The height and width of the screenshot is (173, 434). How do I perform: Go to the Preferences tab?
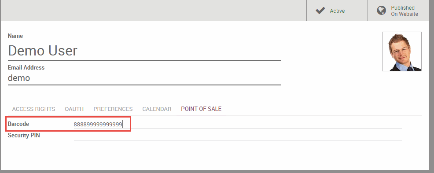[113, 109]
